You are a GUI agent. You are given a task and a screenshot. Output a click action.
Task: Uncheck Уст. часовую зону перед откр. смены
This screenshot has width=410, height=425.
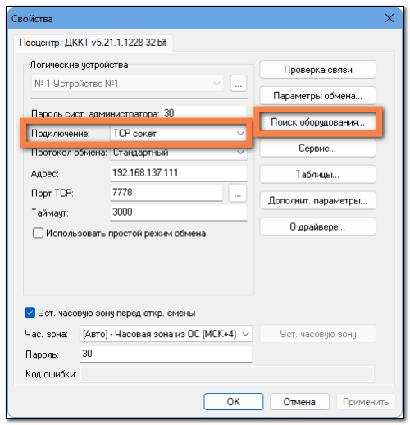coord(30,313)
